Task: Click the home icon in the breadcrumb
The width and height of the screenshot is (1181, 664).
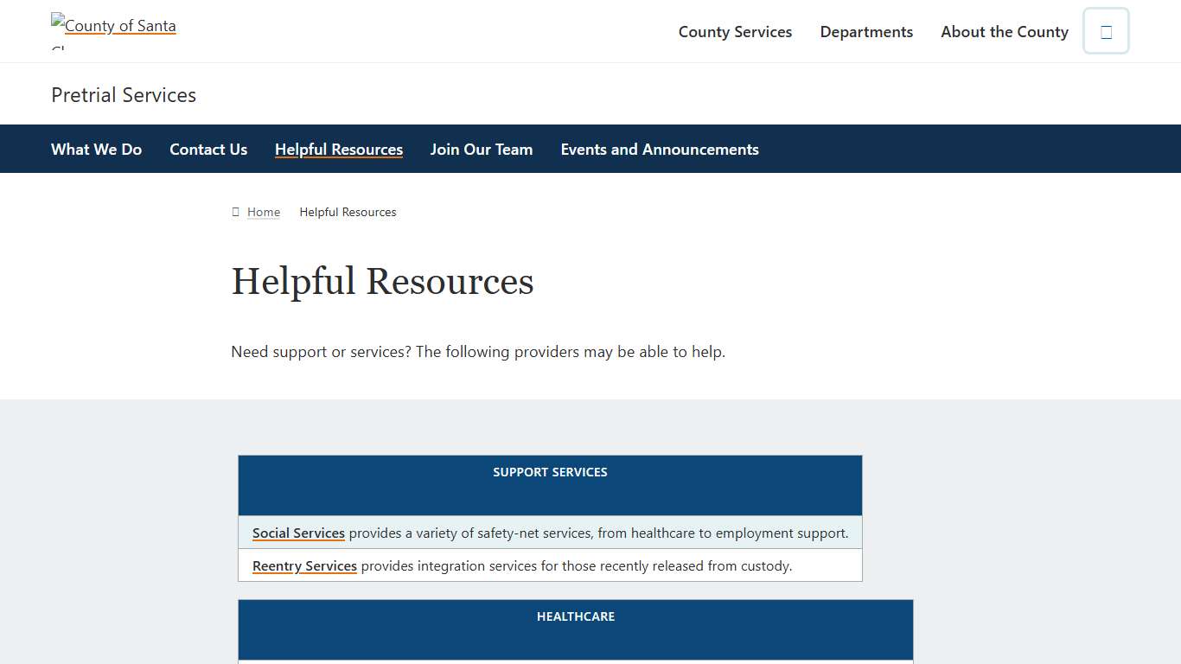Action: [234, 212]
